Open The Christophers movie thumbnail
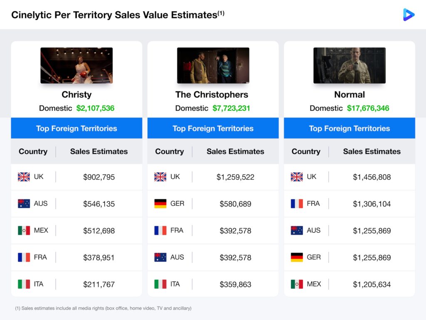The width and height of the screenshot is (426, 320). 213,65
